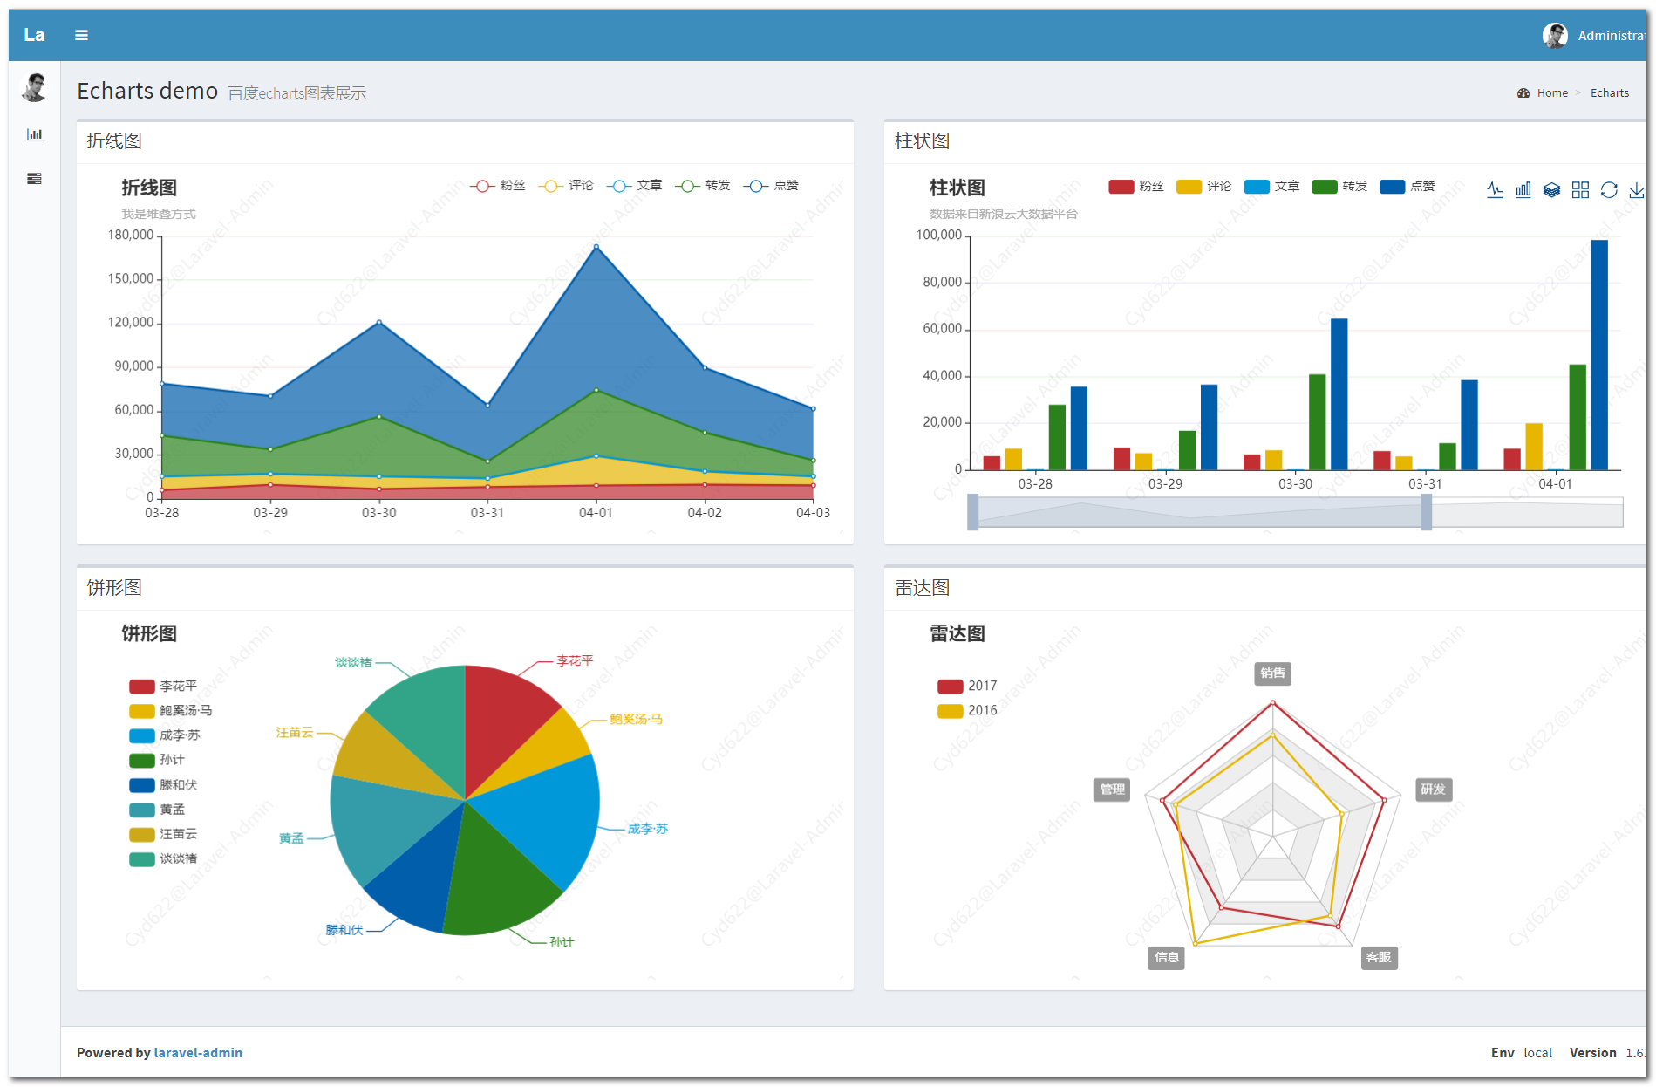Open the laravel-admin footer link
This screenshot has width=1656, height=1087.
(x=198, y=1053)
